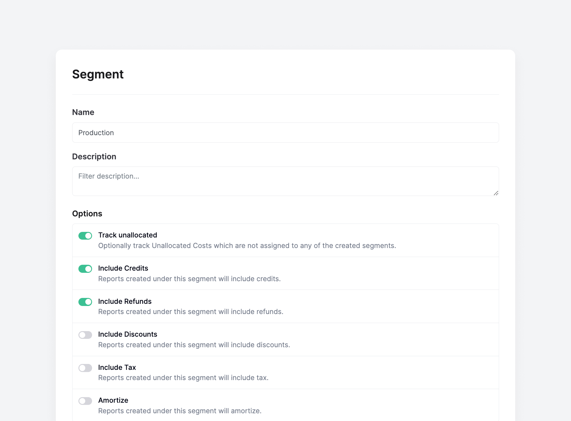The width and height of the screenshot is (571, 421).
Task: Turn off the Include Credits switch
Action: pyautogui.click(x=85, y=269)
